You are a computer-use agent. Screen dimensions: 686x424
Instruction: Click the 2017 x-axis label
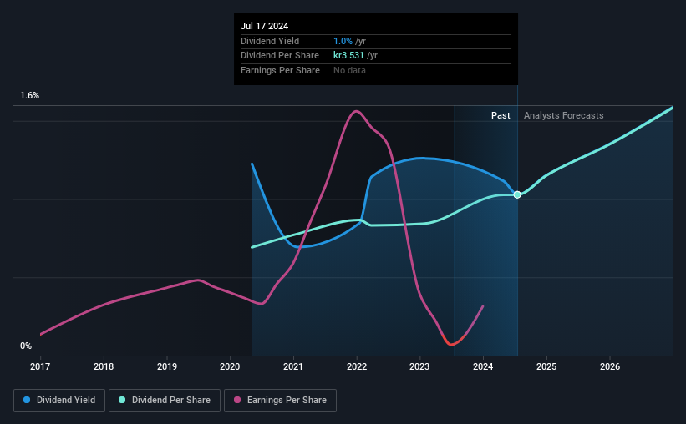[40, 366]
